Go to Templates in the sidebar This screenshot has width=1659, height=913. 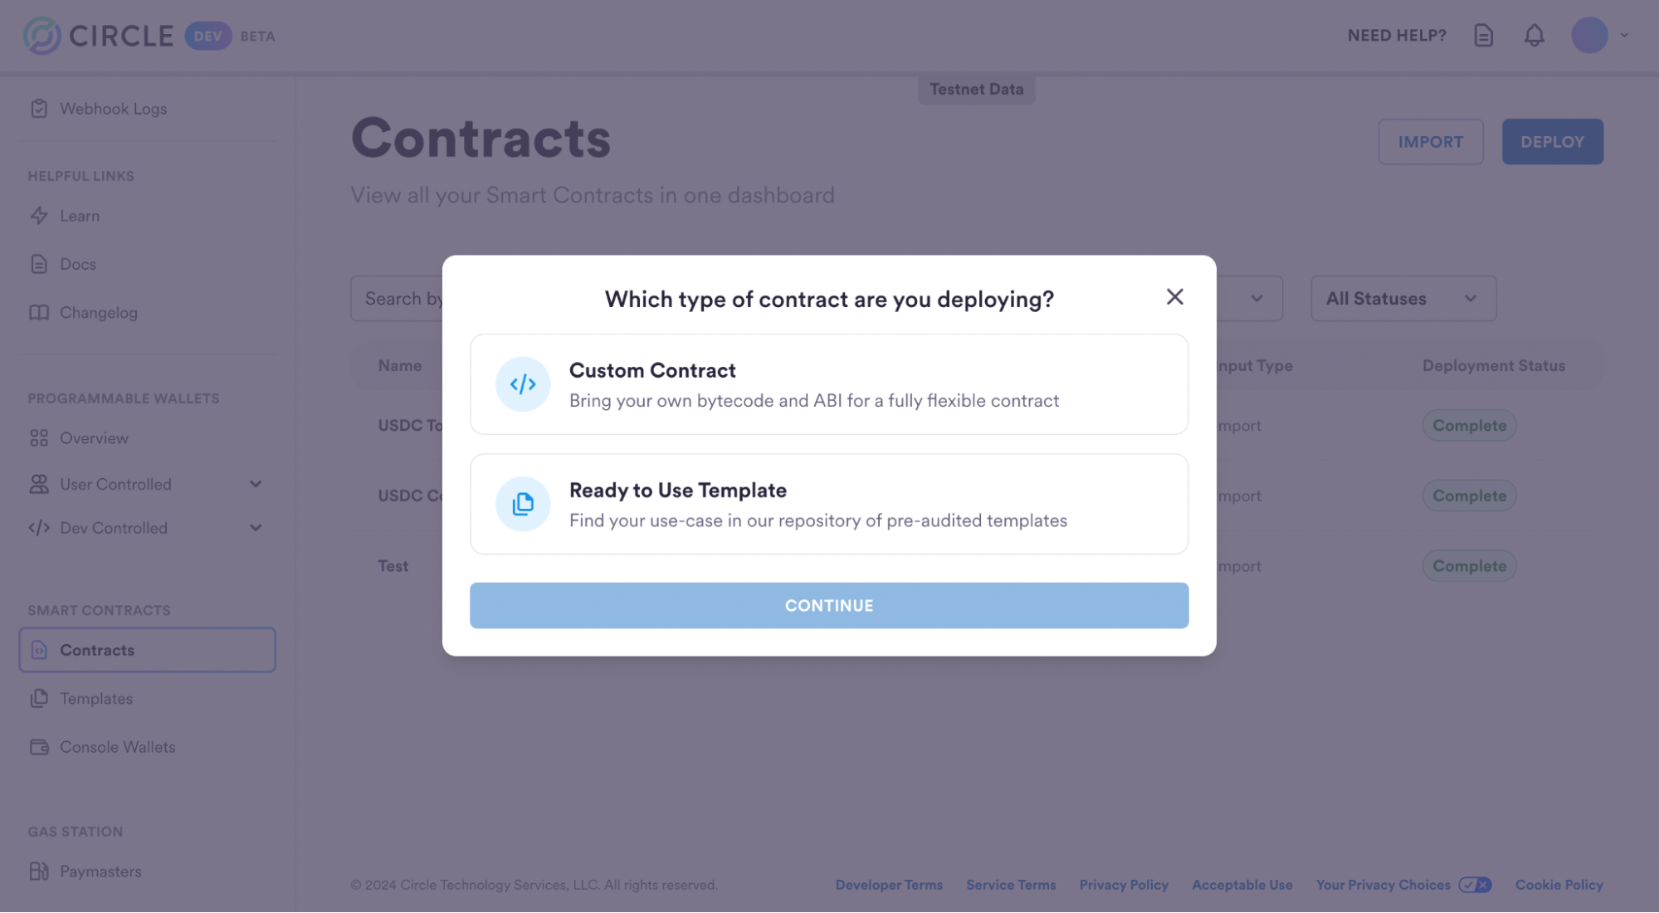click(96, 699)
